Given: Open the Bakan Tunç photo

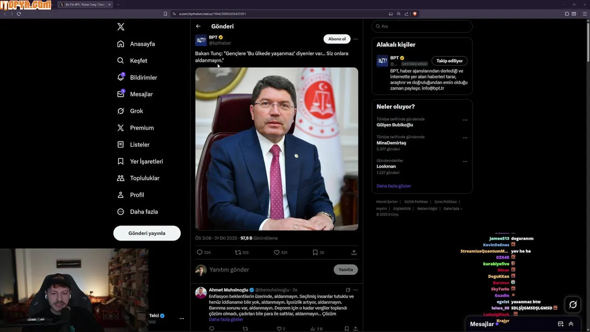Looking at the screenshot, I should point(277,149).
